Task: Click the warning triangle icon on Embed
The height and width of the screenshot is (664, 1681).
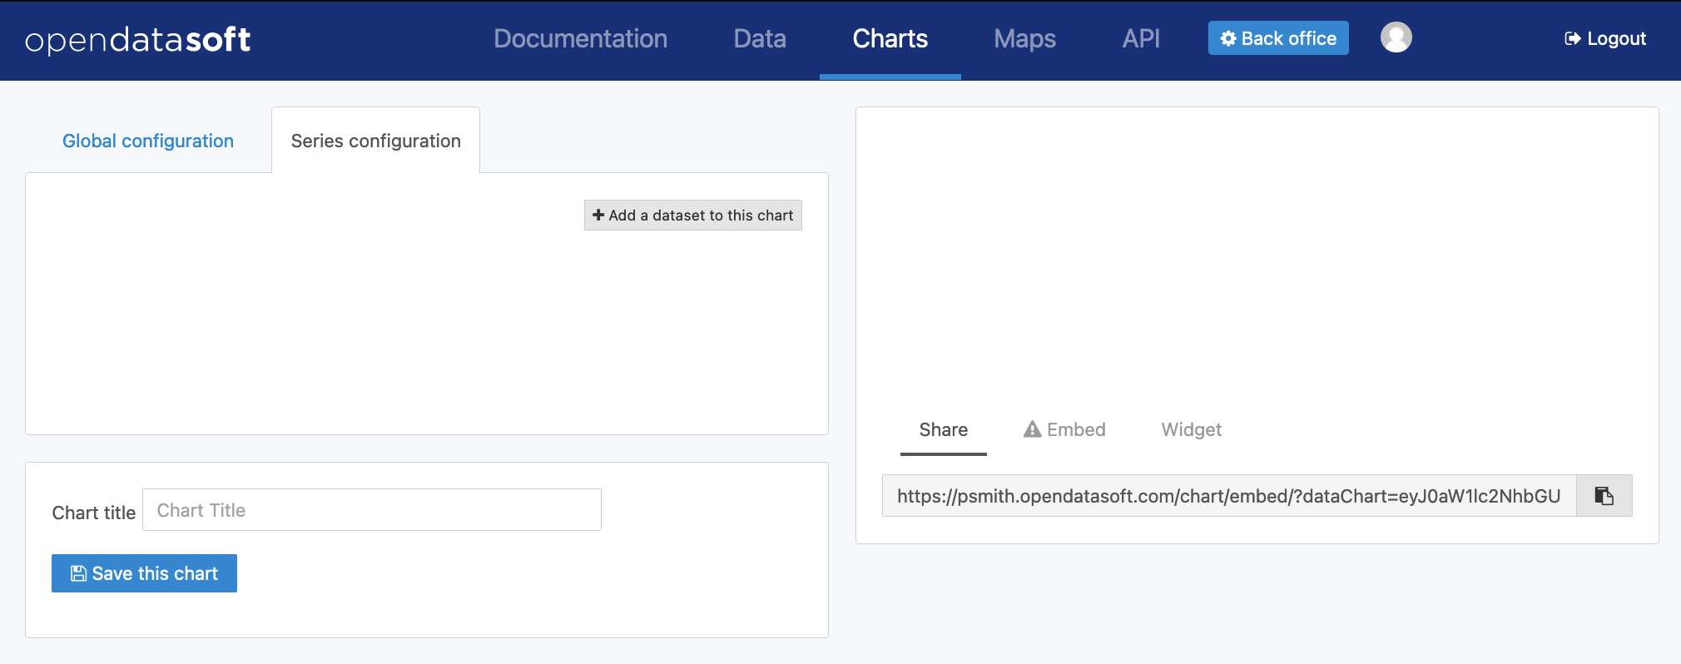Action: (x=1032, y=429)
